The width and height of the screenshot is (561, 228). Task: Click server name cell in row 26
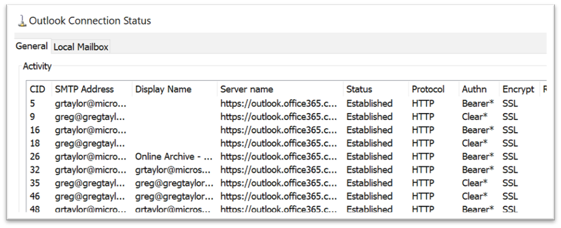[279, 156]
